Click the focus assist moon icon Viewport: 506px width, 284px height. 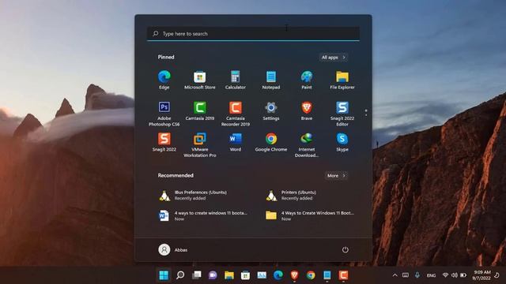497,275
